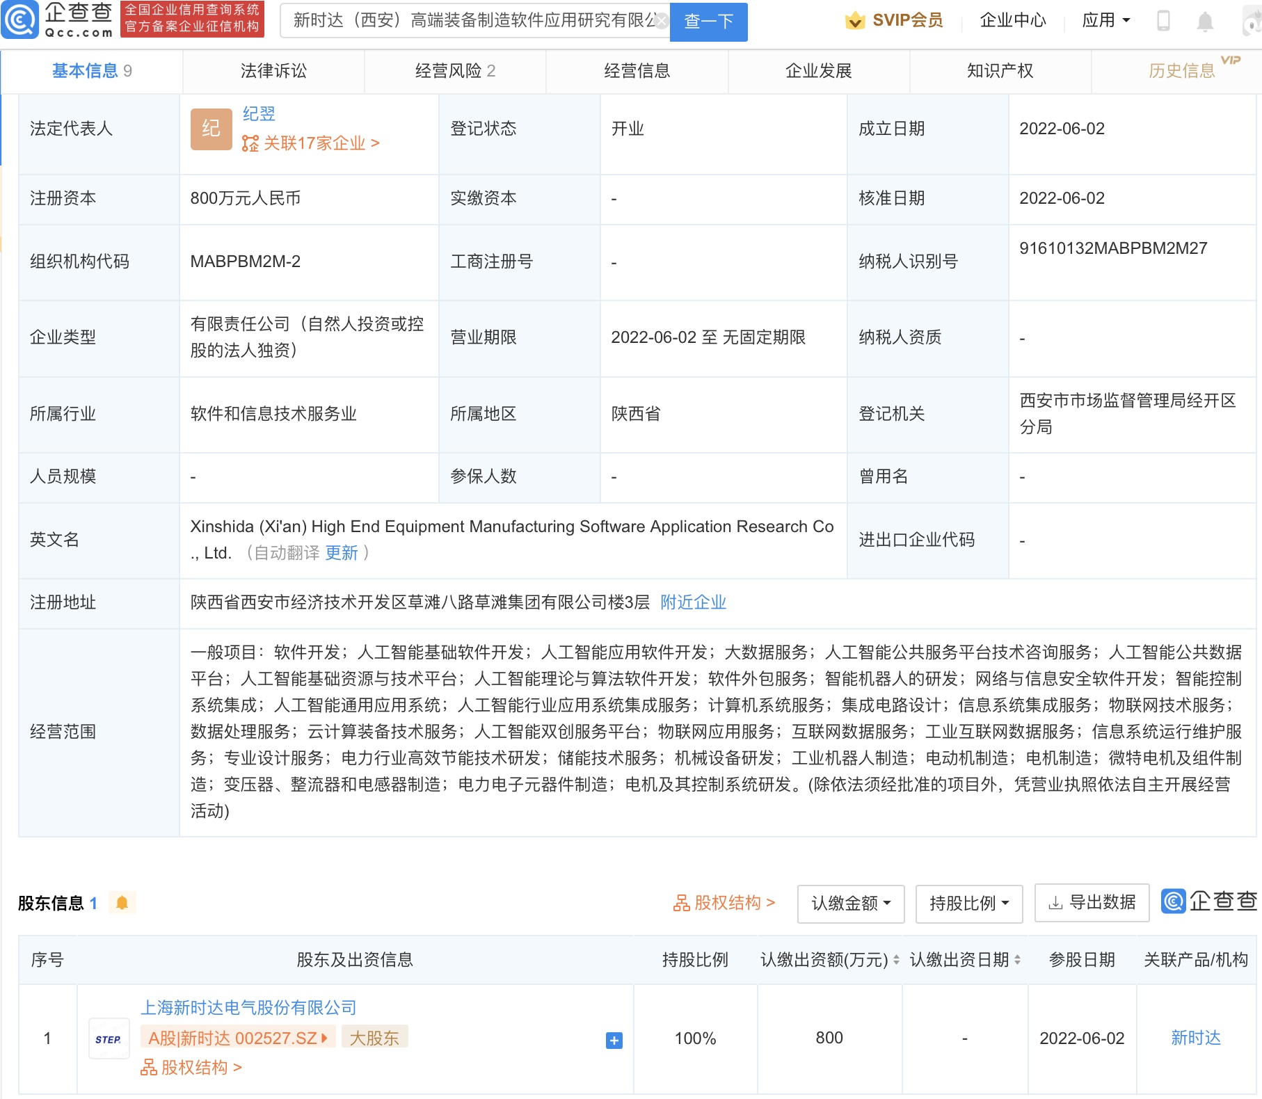Select the 800万元人民币 registered capital value
The width and height of the screenshot is (1262, 1099).
[x=246, y=198]
